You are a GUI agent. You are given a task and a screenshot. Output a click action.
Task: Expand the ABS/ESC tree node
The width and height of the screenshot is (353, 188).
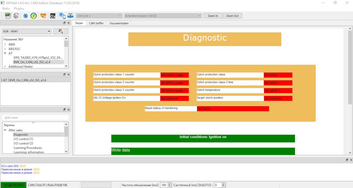pos(5,49)
